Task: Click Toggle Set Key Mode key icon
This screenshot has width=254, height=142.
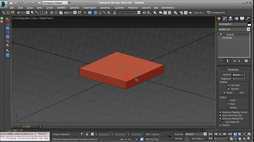Action: [x=169, y=136]
